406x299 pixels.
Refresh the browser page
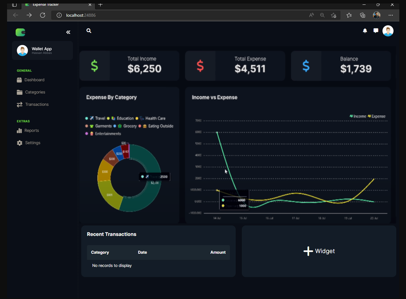[x=42, y=15]
